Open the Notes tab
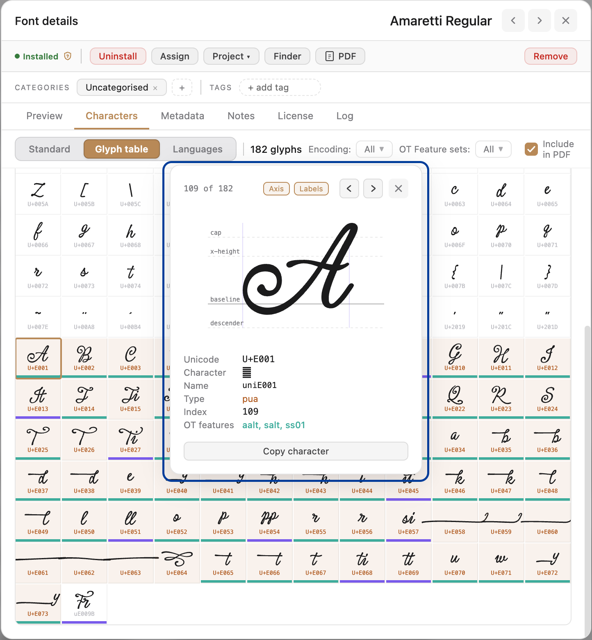The width and height of the screenshot is (592, 640). pyautogui.click(x=241, y=116)
